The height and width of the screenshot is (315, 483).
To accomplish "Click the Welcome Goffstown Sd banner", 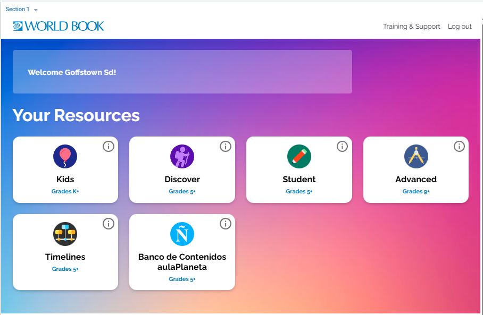I will pos(182,72).
